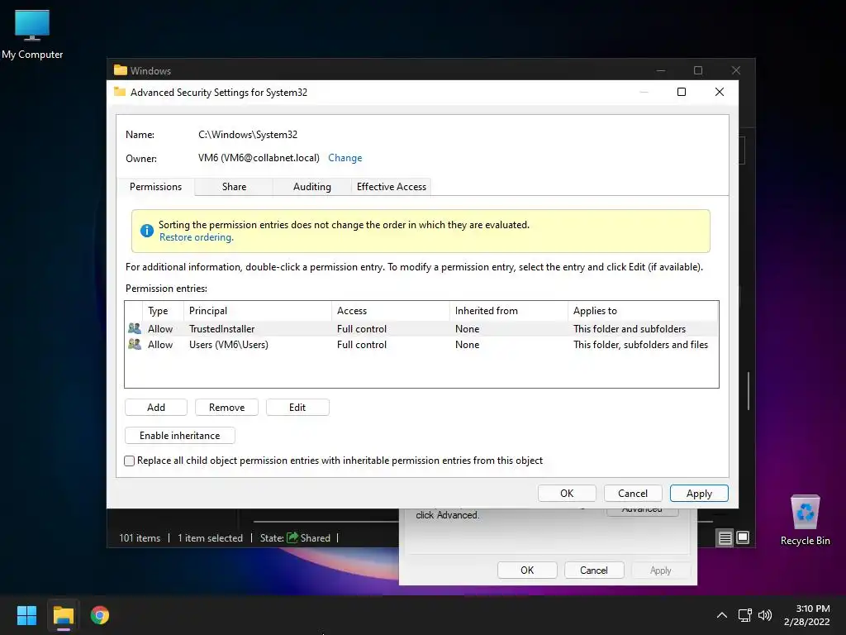Image resolution: width=846 pixels, height=635 pixels.
Task: Click the owner VM6 (VM6@collabnet.local) text
Action: pos(259,158)
